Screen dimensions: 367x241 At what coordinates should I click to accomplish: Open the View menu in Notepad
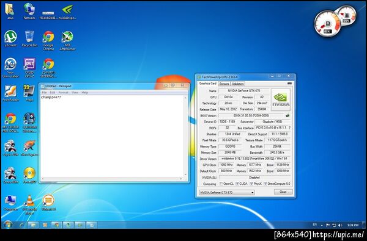[x=75, y=93]
